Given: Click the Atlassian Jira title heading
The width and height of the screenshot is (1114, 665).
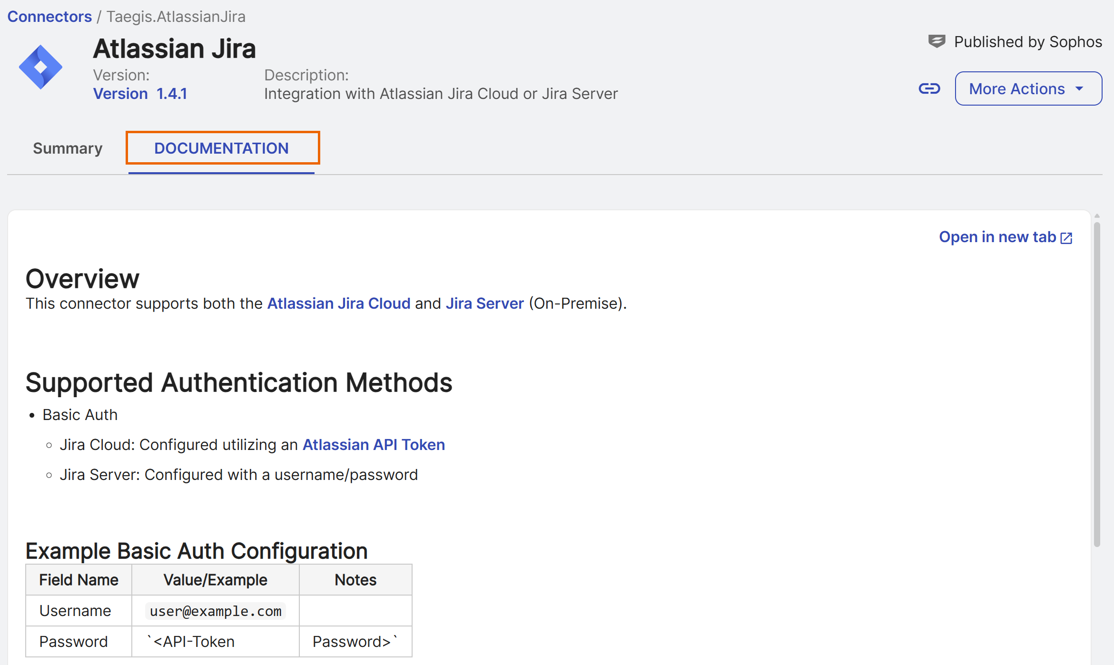Looking at the screenshot, I should coord(174,49).
